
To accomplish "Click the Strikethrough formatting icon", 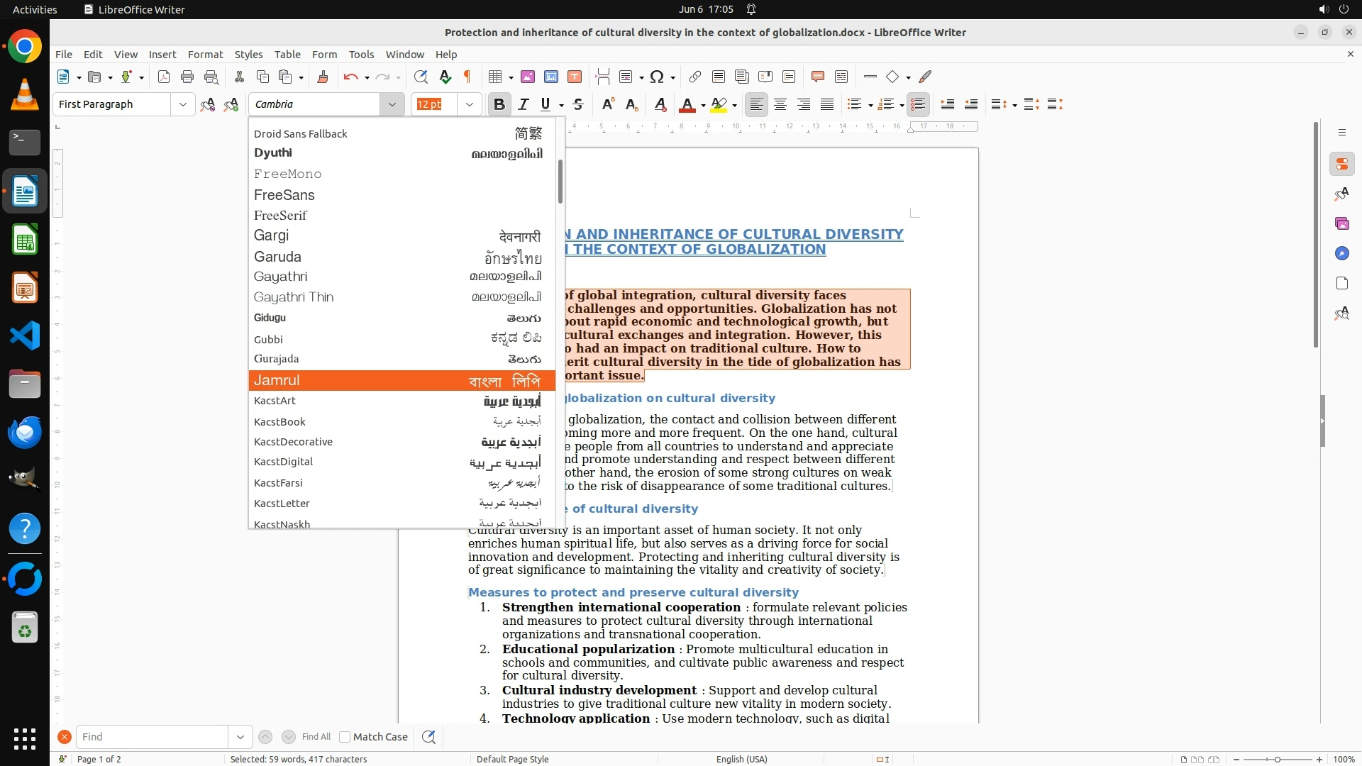I will click(x=578, y=104).
